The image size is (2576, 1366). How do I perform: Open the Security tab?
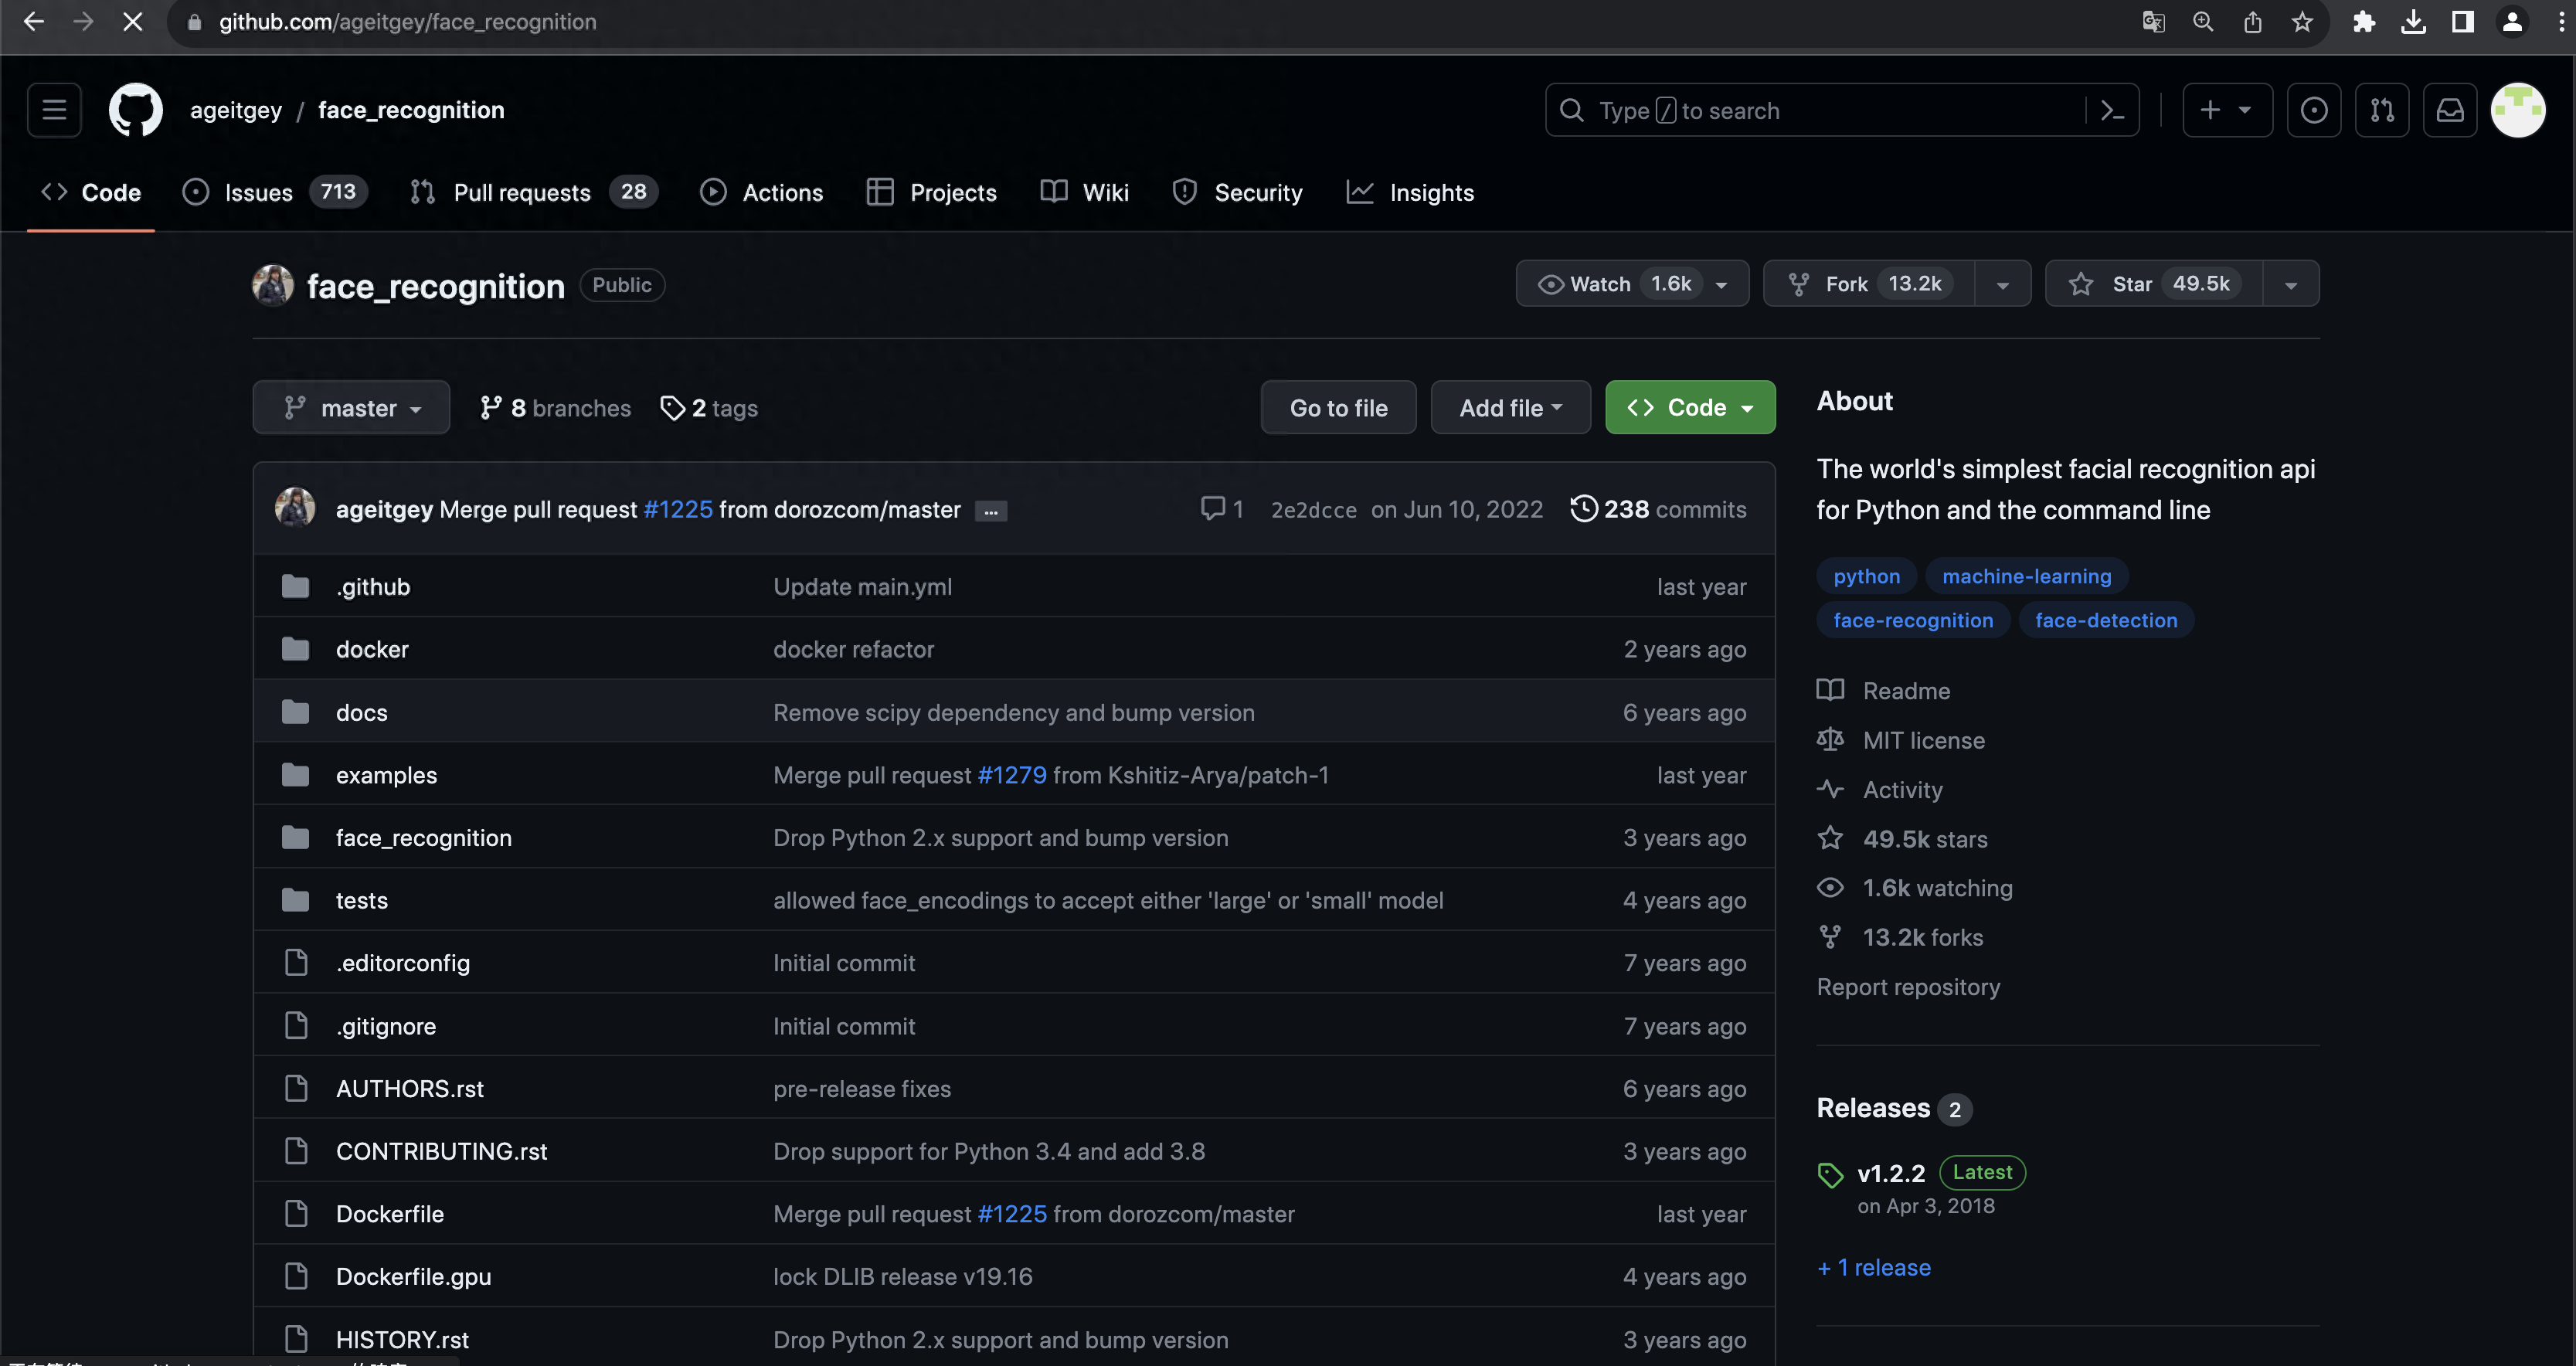click(1238, 192)
